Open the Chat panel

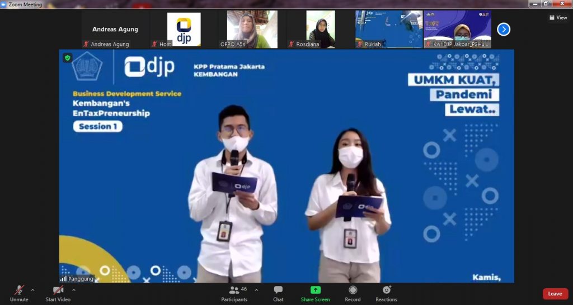278,294
